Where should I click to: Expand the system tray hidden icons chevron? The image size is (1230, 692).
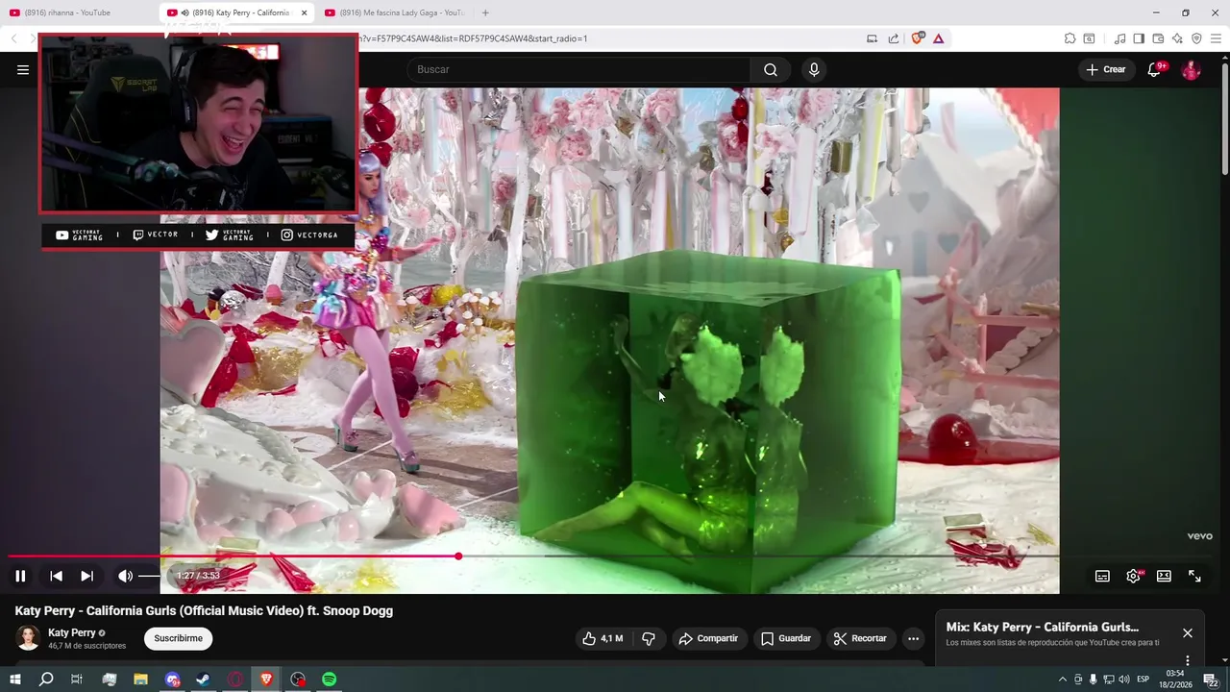[1062, 680]
